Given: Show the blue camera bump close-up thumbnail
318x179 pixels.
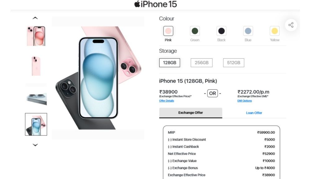Looking at the screenshot, I should (x=36, y=99).
